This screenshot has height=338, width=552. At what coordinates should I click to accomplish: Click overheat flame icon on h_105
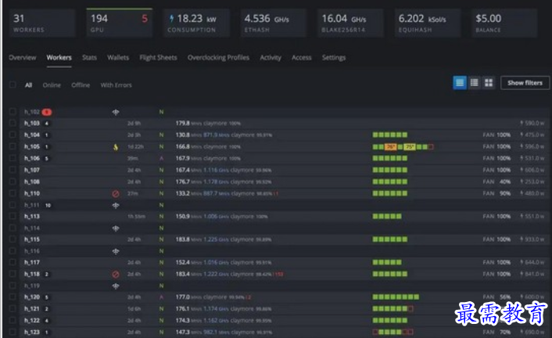pos(116,147)
